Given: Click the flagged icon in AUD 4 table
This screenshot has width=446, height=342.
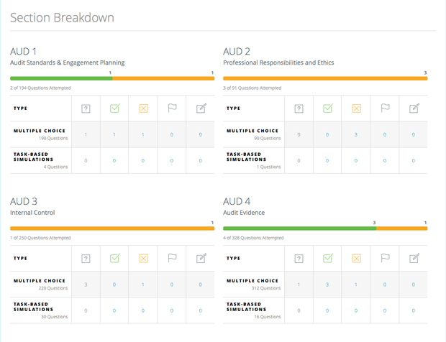Looking at the screenshot, I should (385, 258).
